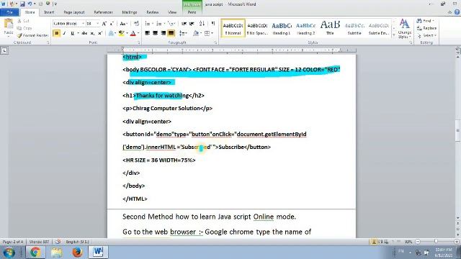Increase the paragraph indent
Viewport: 461px width, 259px height.
click(192, 24)
